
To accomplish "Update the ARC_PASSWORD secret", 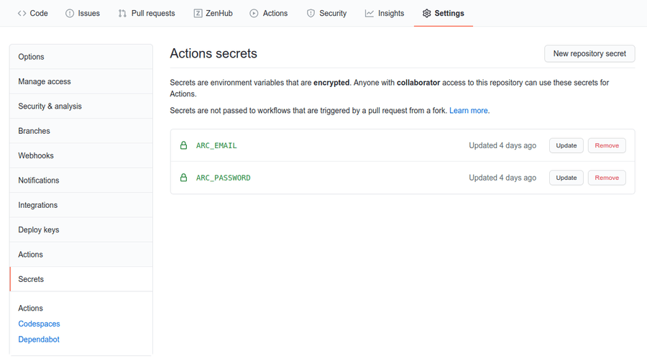I will (x=566, y=178).
